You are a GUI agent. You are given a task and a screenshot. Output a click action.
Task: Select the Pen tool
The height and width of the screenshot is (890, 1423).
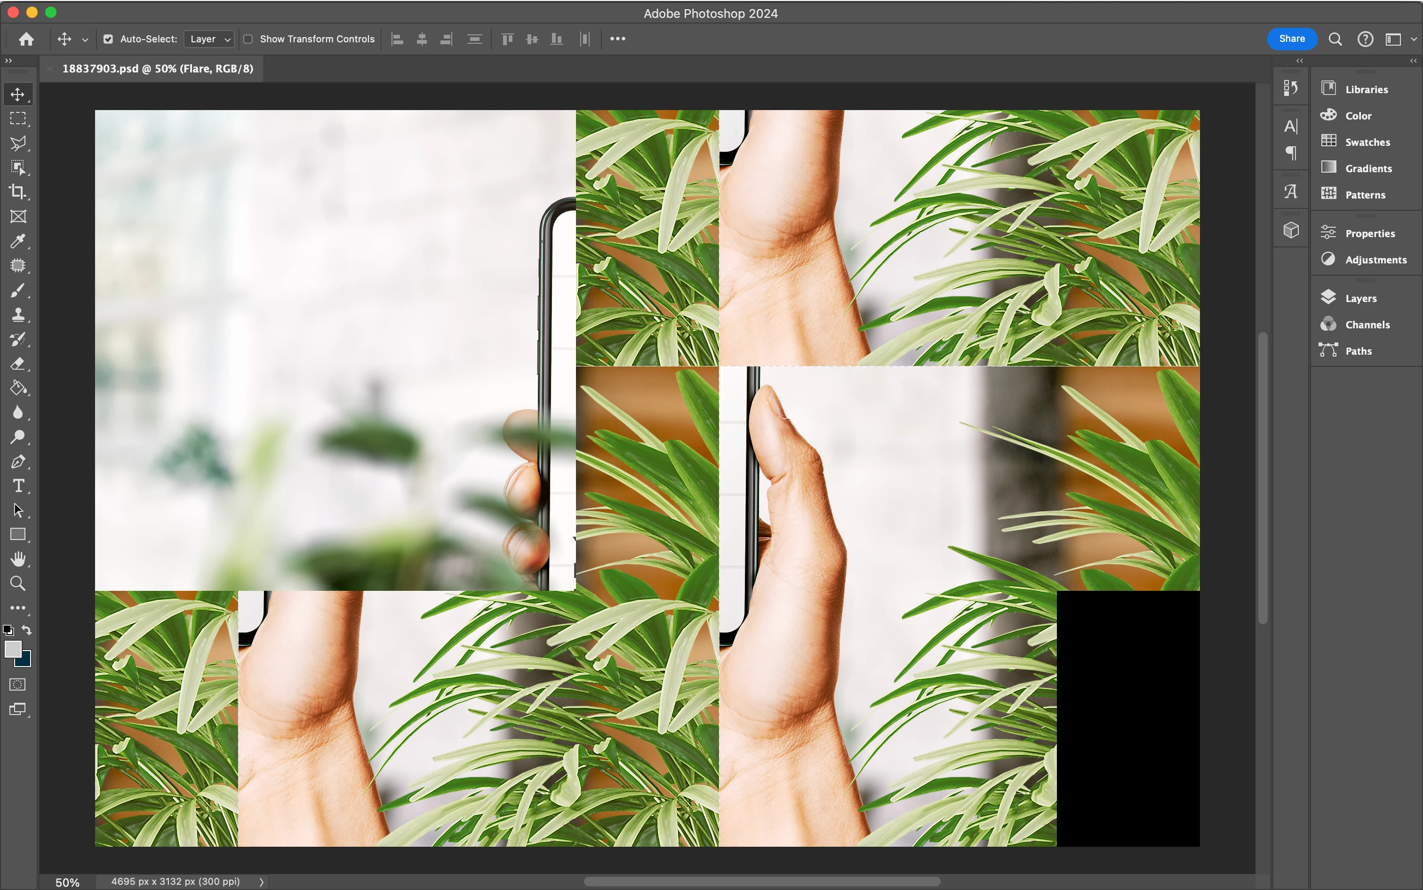click(18, 462)
